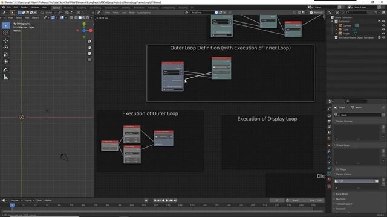
Task: Click the red X axis gizmo ball
Action: tap(91, 30)
